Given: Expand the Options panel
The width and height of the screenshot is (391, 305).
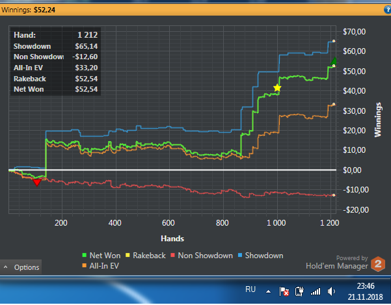Looking at the screenshot, I should (21, 267).
